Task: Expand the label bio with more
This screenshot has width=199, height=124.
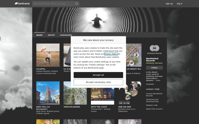Action: point(158,80)
